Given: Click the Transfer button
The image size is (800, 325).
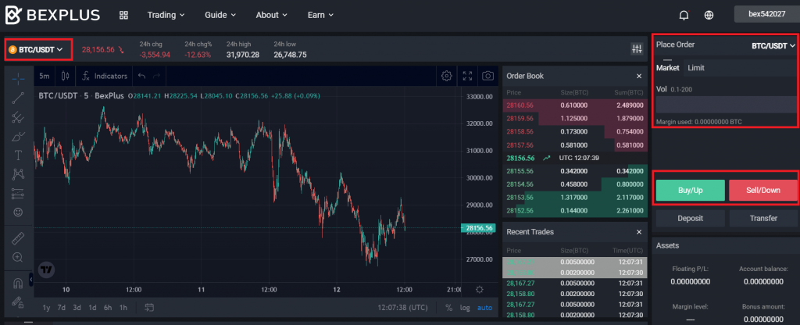Looking at the screenshot, I should point(763,219).
